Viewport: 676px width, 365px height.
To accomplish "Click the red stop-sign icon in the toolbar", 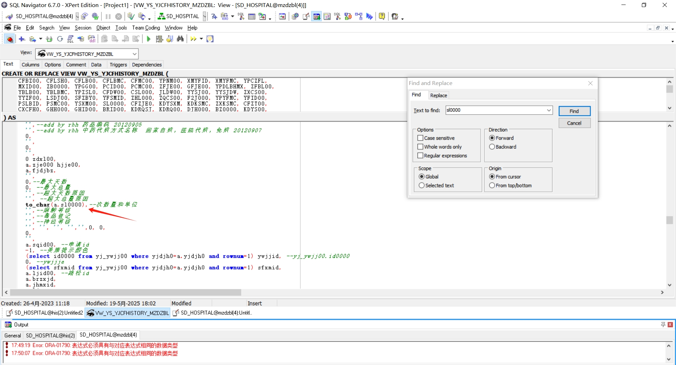I will tap(10, 39).
